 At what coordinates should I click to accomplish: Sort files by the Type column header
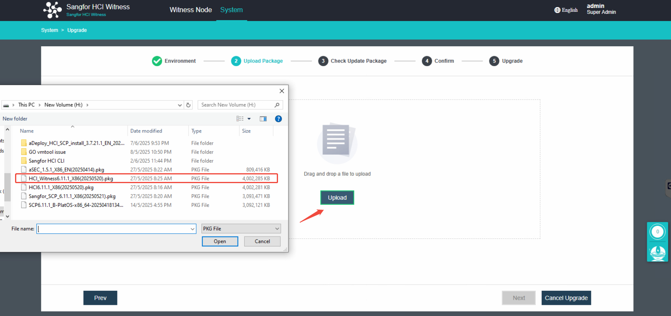pyautogui.click(x=214, y=131)
